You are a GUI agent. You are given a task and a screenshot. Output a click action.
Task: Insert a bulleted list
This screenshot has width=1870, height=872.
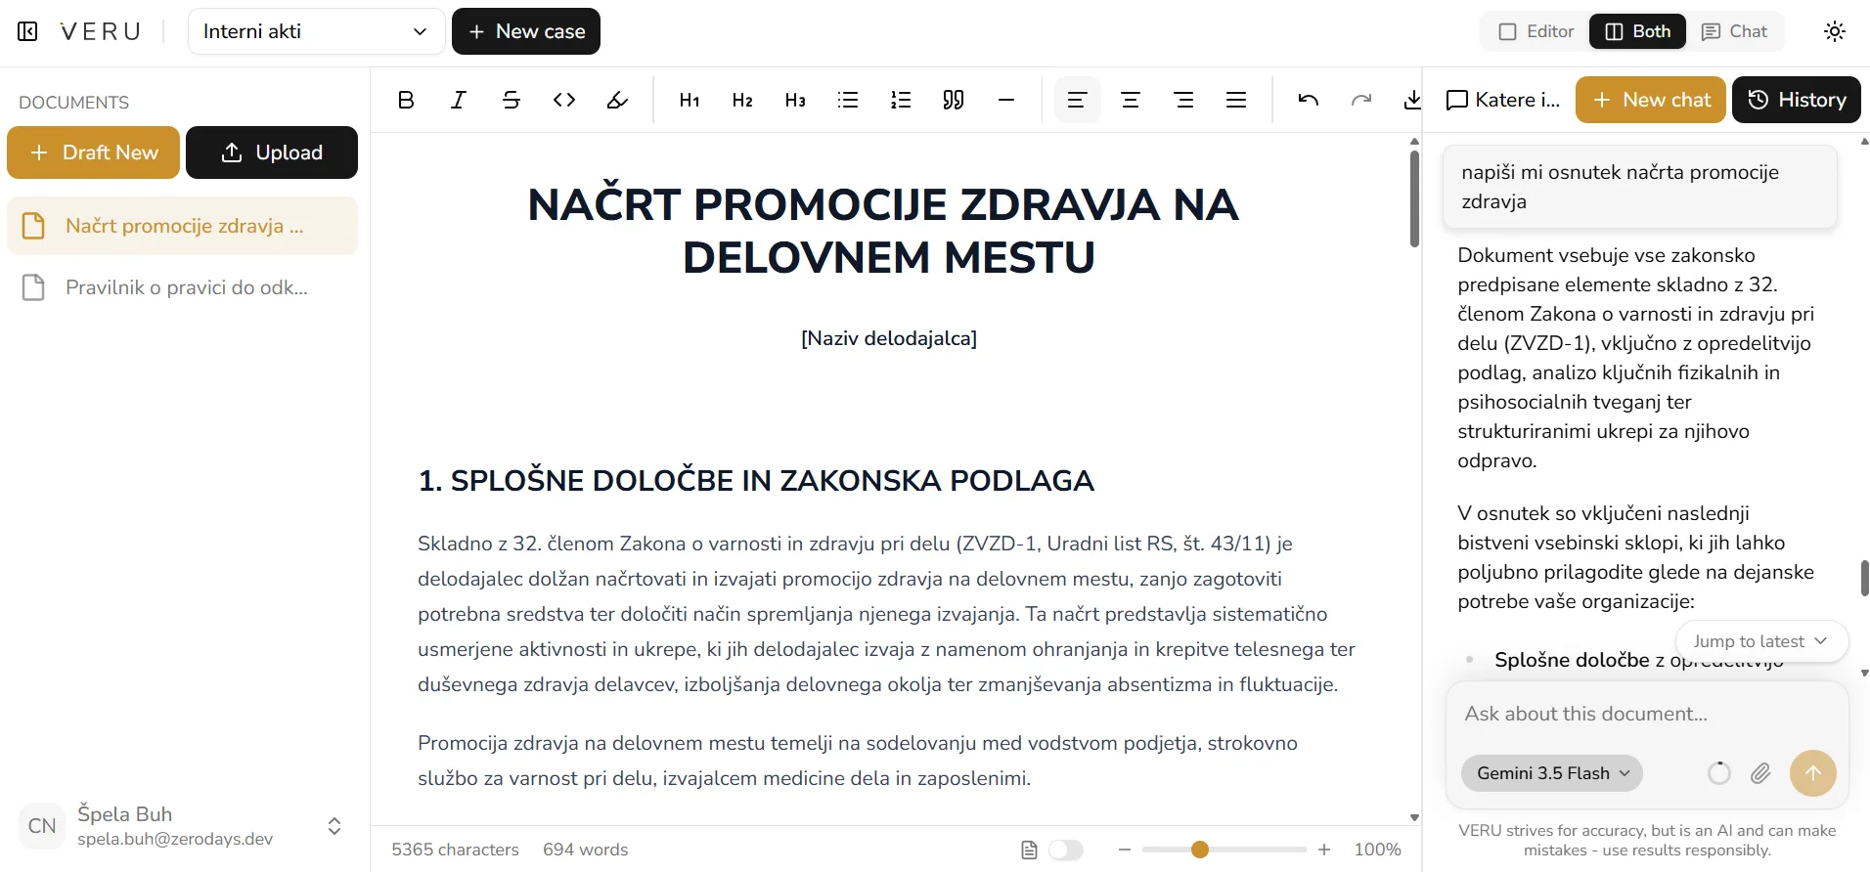(x=848, y=100)
